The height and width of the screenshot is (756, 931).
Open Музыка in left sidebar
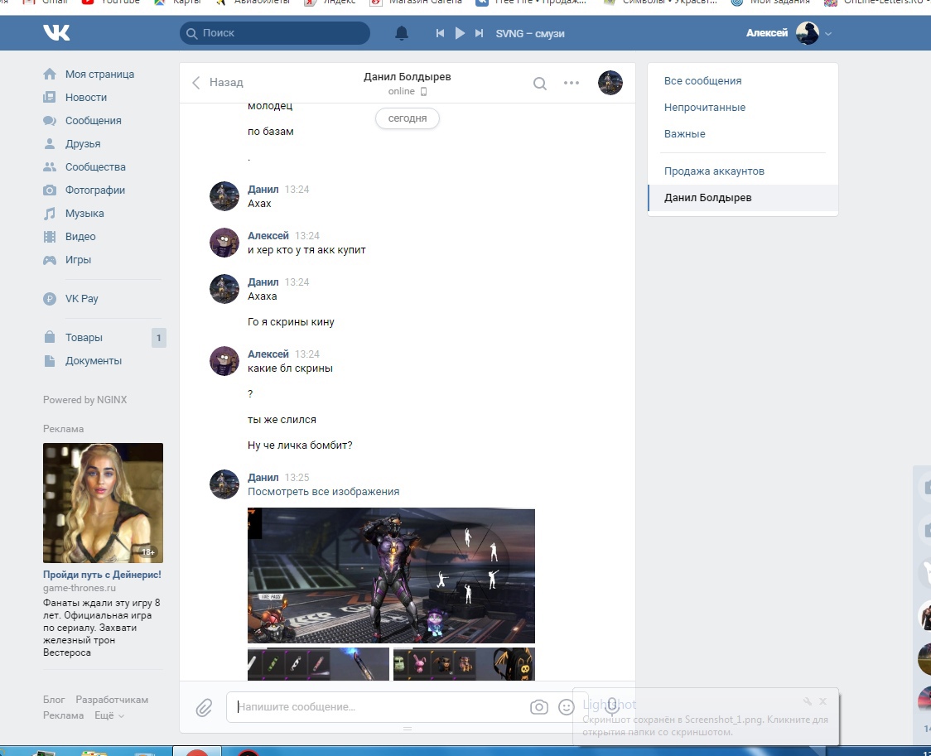(x=84, y=214)
